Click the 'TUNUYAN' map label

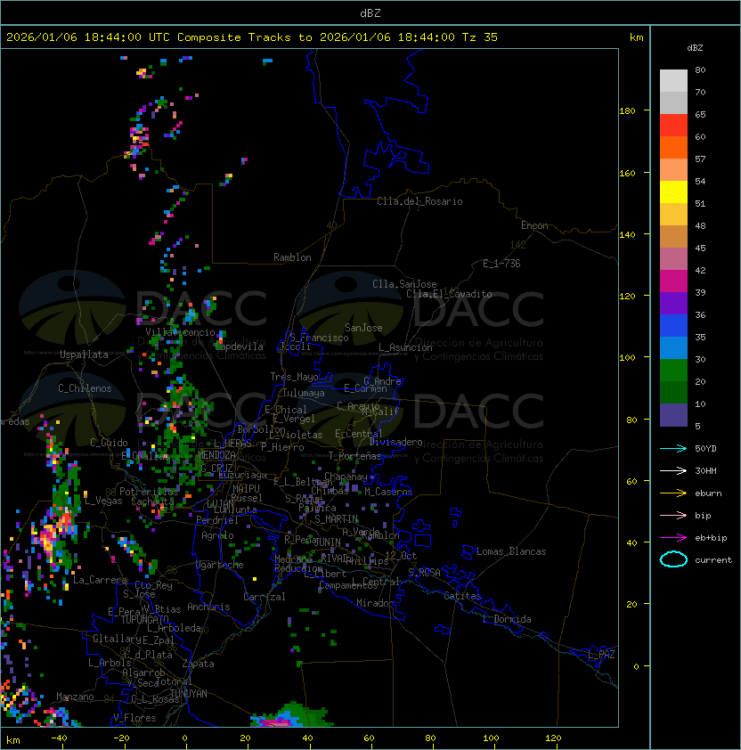(189, 694)
